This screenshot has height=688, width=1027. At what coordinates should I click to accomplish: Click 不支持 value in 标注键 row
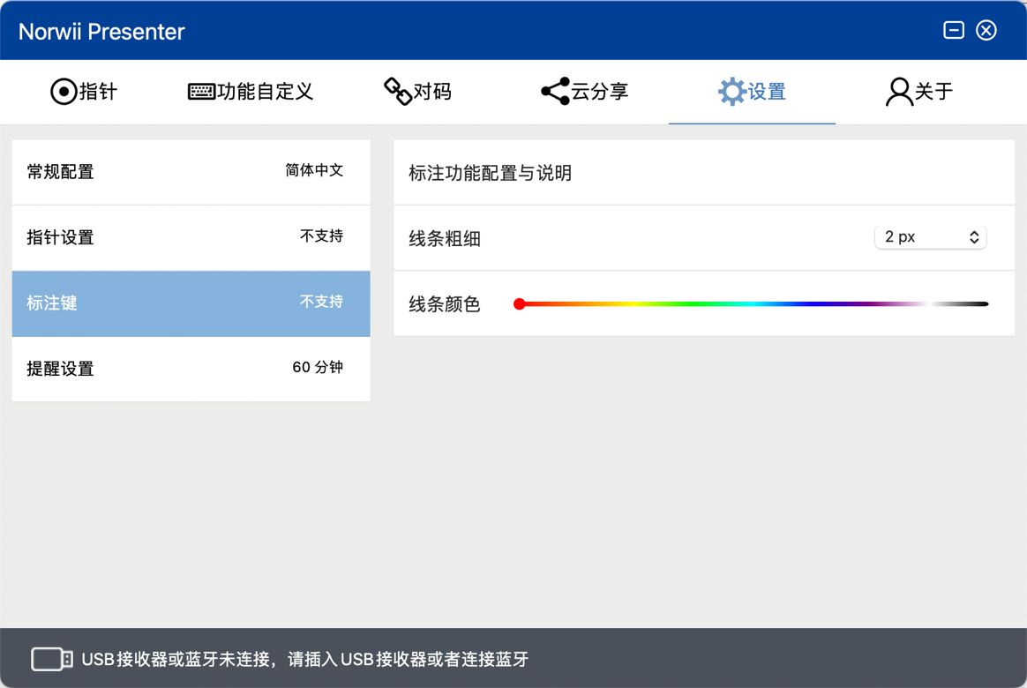point(321,302)
